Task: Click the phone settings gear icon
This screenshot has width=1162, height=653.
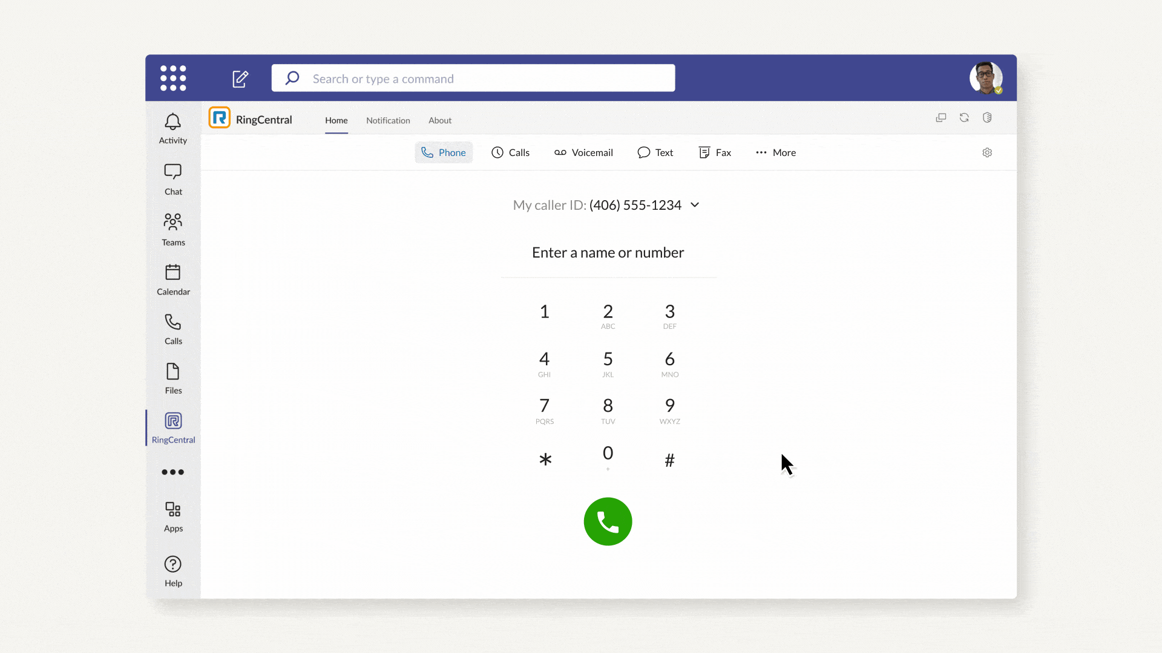Action: tap(987, 152)
